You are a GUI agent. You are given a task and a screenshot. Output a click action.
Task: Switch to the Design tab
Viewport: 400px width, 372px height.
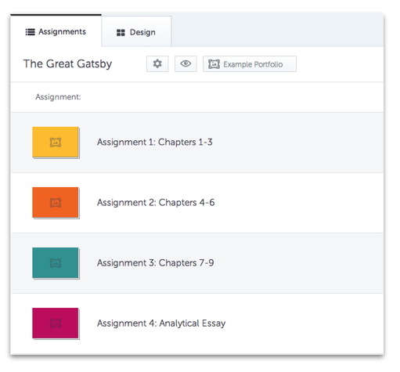click(136, 32)
